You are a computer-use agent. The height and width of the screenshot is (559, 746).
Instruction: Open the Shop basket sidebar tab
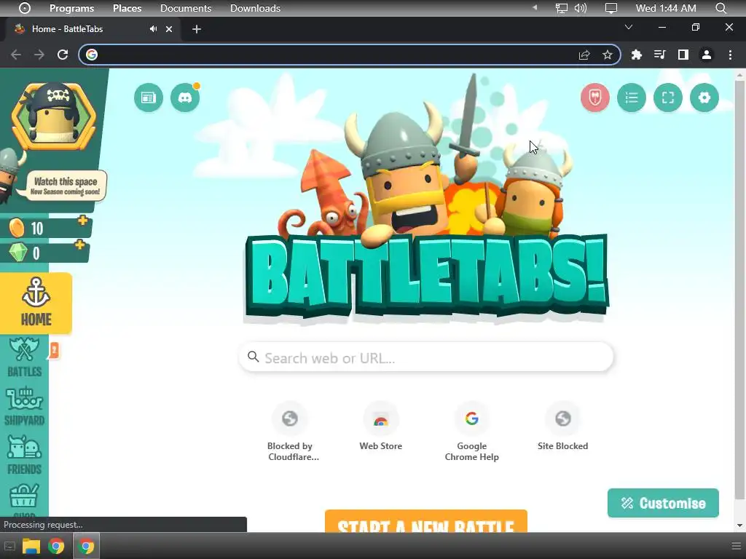(24, 500)
